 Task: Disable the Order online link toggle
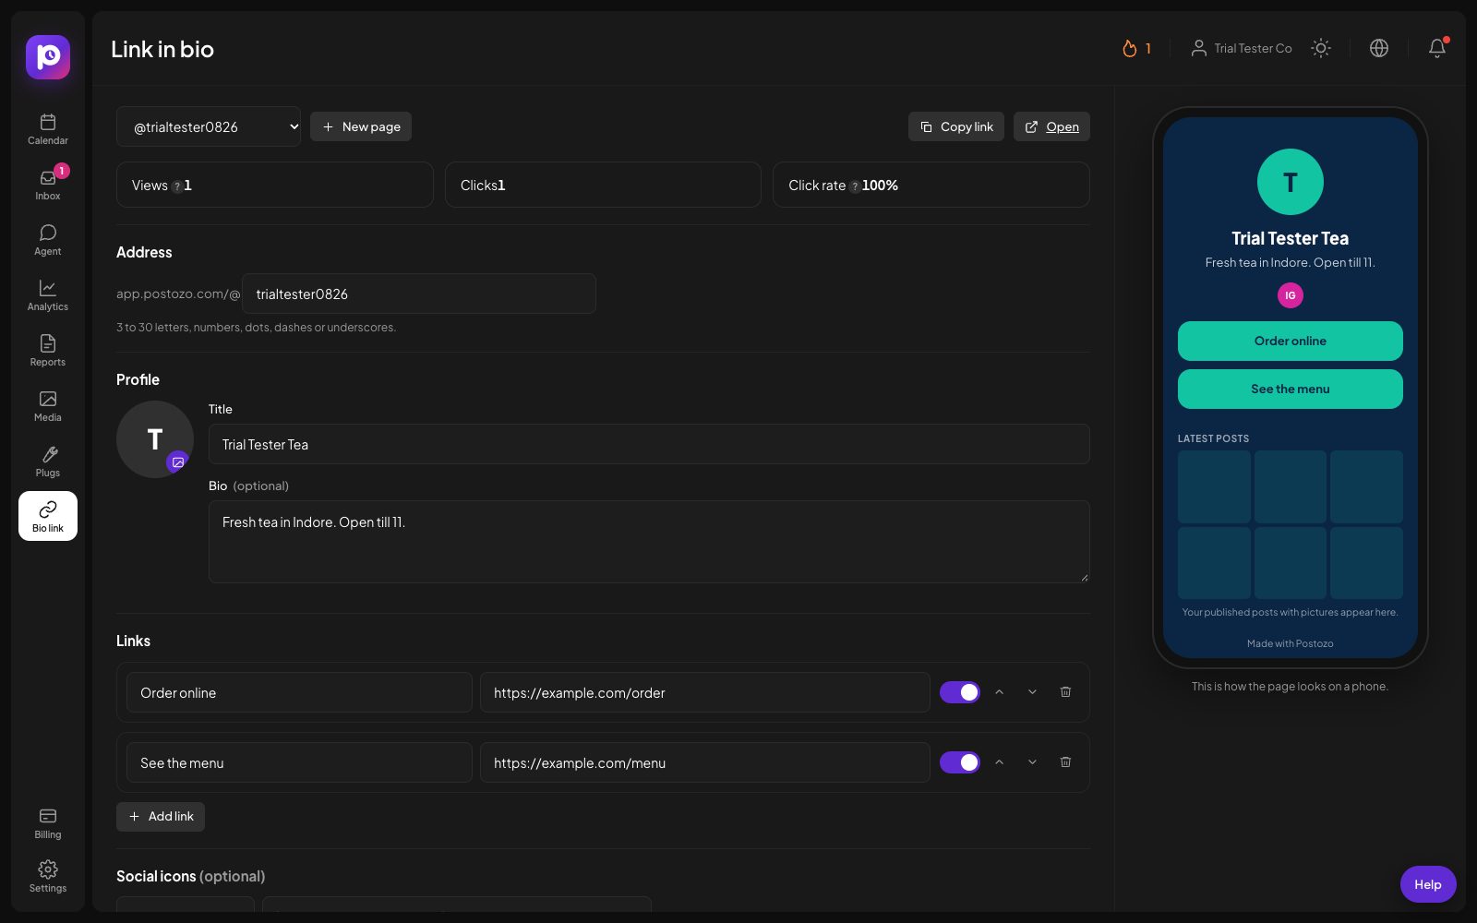click(960, 692)
